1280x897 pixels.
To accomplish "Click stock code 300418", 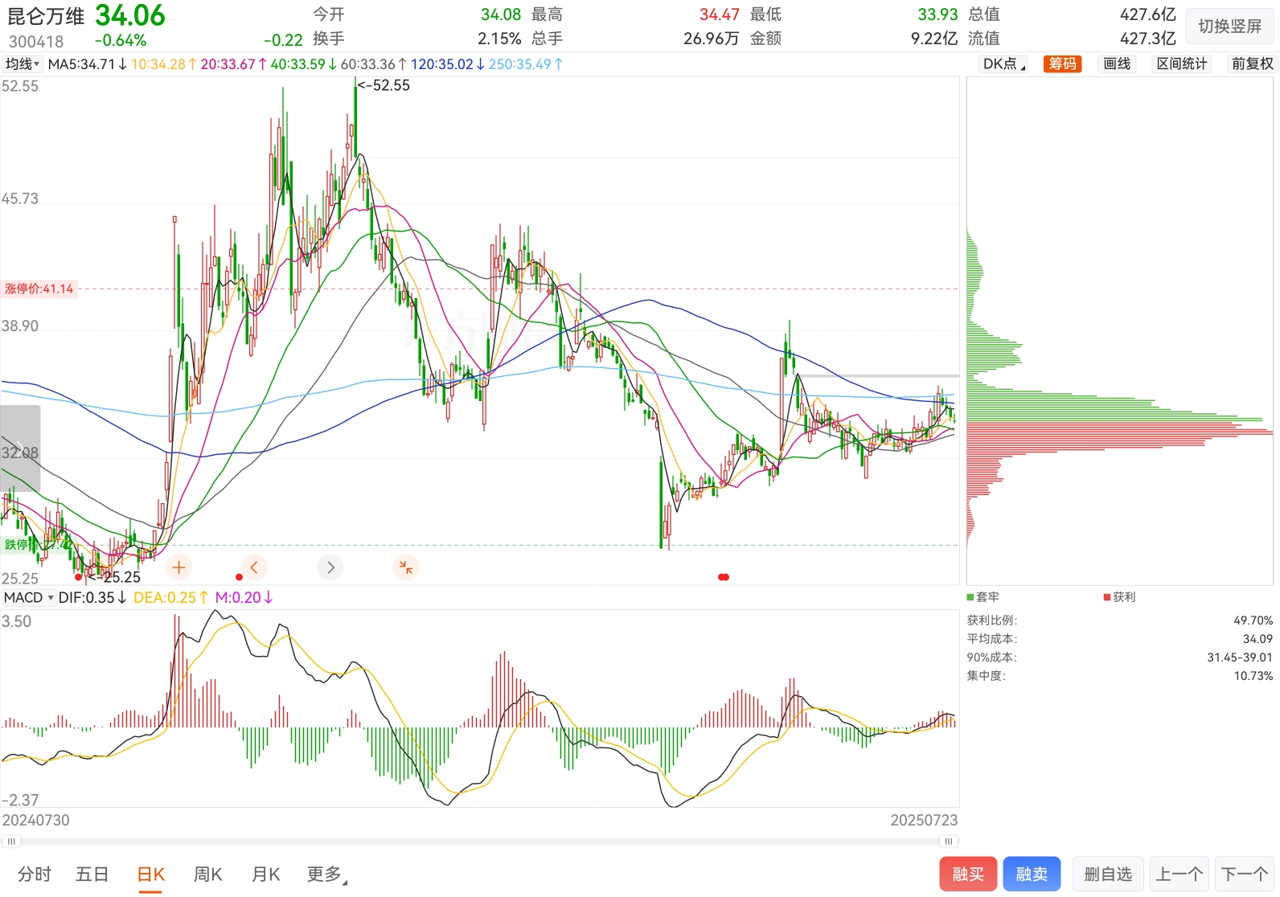I will [x=36, y=41].
